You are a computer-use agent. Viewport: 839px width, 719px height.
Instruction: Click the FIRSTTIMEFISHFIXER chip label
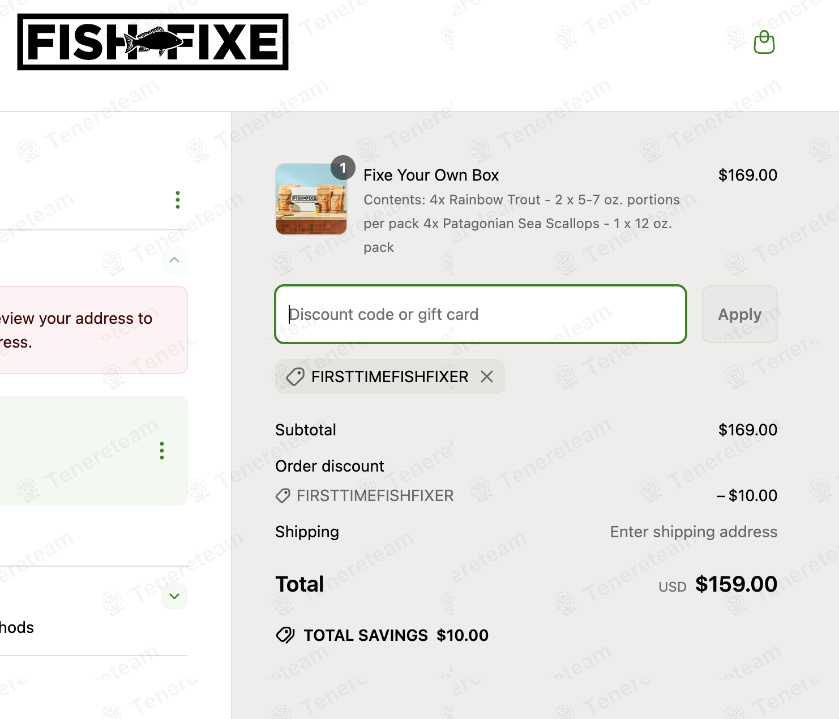coord(389,376)
